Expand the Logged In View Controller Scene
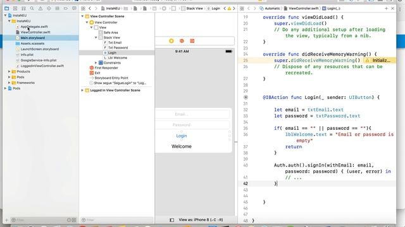This screenshot has width=405, height=227. pos(83,90)
